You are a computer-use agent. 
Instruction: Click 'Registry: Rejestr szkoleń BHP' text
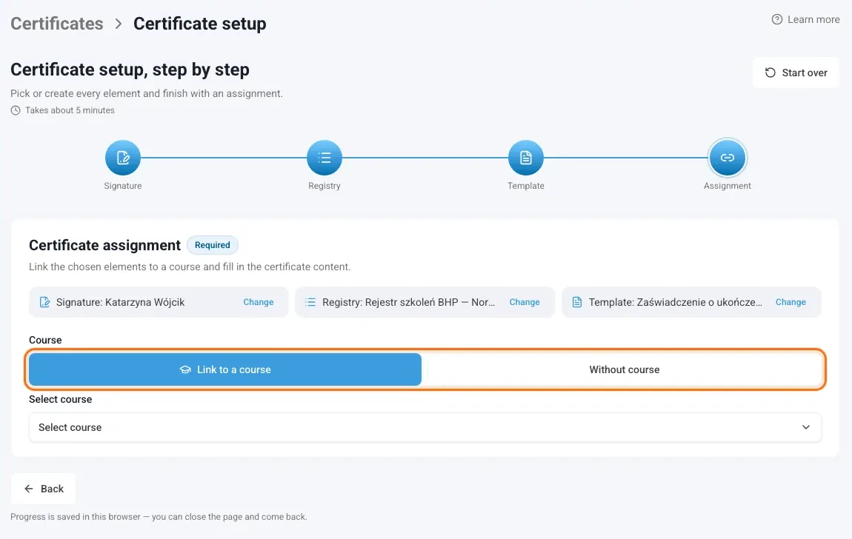409,302
